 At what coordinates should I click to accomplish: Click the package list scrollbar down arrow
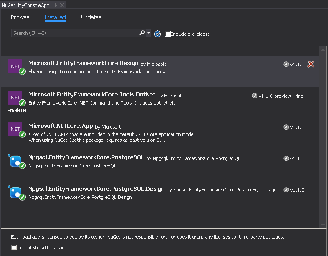(x=323, y=225)
